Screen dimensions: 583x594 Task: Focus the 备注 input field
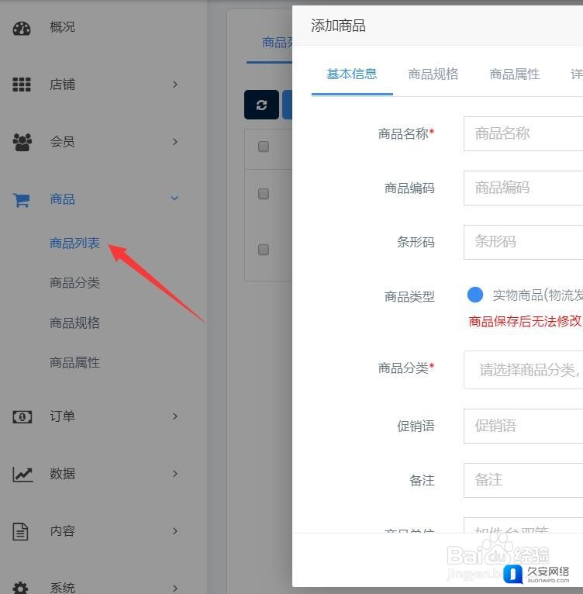[x=523, y=480]
